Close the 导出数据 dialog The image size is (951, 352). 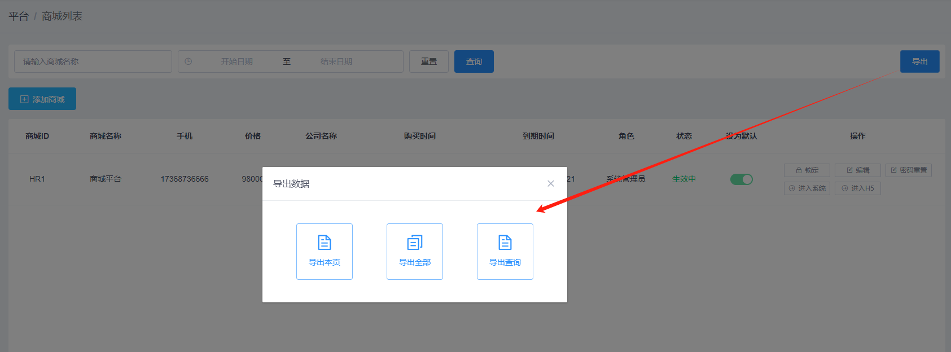551,183
